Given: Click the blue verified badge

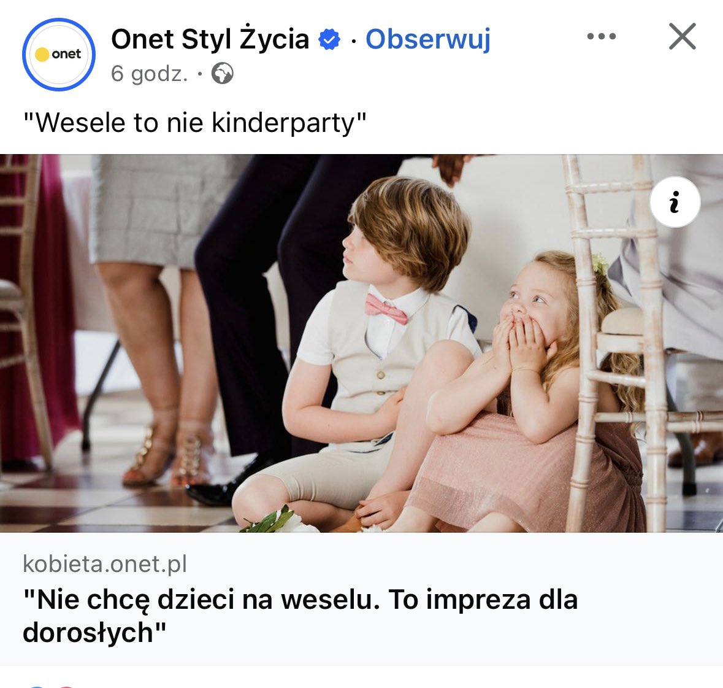Looking at the screenshot, I should tap(329, 39).
